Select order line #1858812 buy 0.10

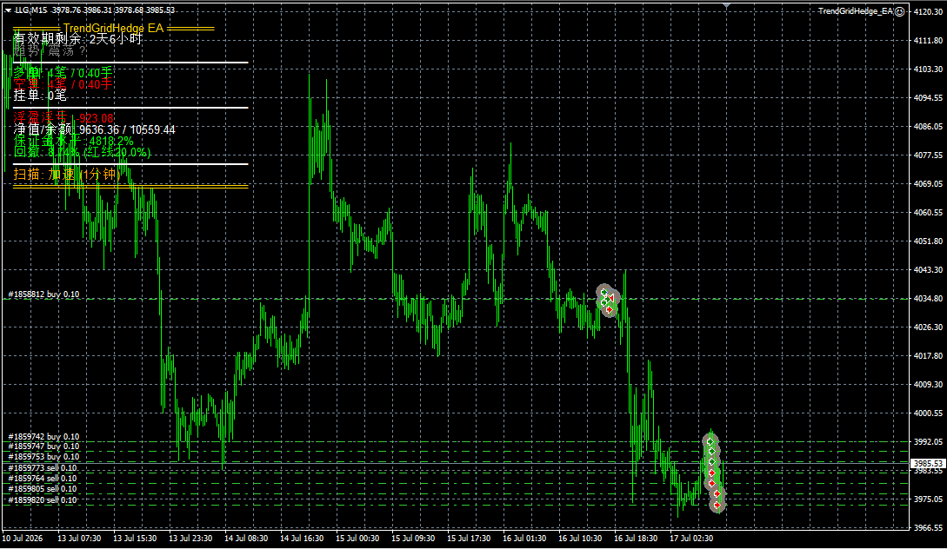pos(43,294)
